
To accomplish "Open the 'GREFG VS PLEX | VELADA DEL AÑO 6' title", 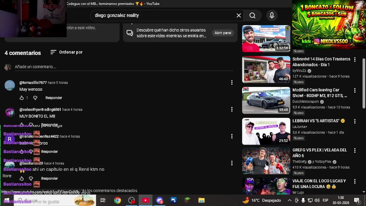I will (320, 153).
